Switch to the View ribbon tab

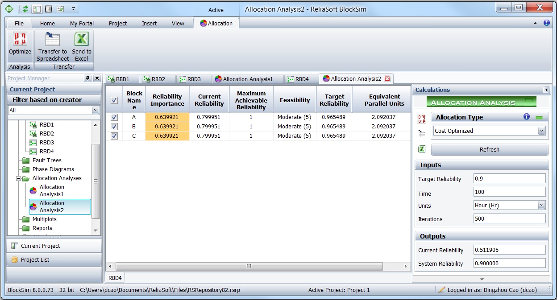point(178,24)
